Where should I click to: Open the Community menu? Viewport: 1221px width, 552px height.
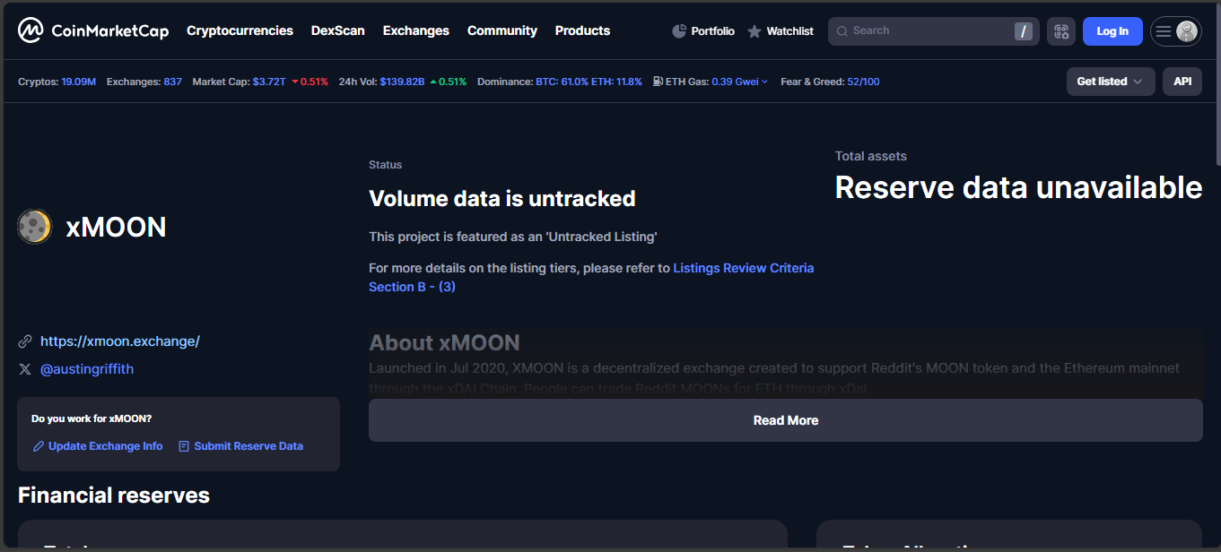pyautogui.click(x=501, y=30)
